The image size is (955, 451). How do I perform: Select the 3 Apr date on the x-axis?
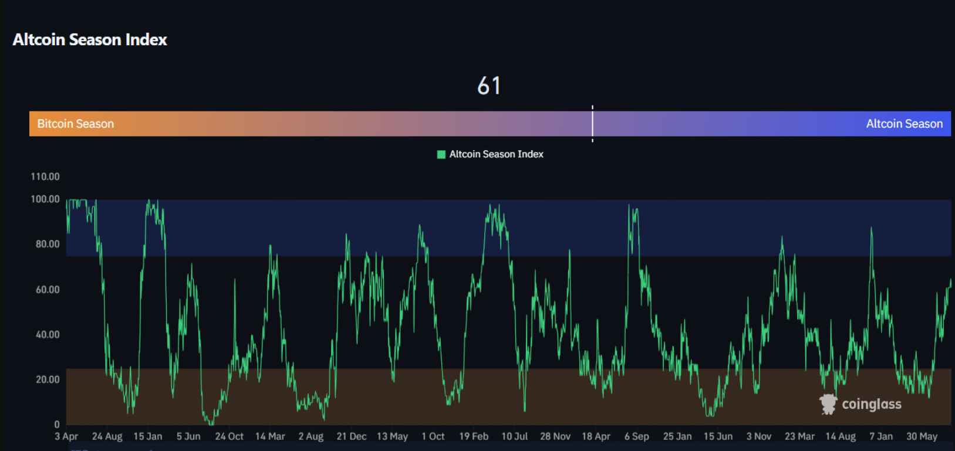[x=66, y=436]
